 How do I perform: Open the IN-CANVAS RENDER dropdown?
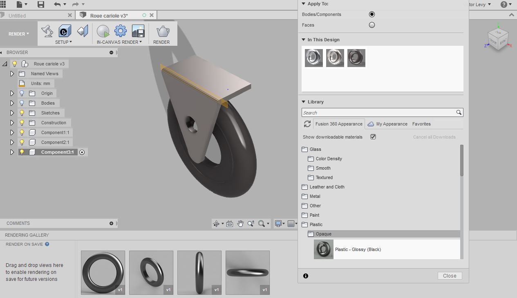tap(119, 42)
